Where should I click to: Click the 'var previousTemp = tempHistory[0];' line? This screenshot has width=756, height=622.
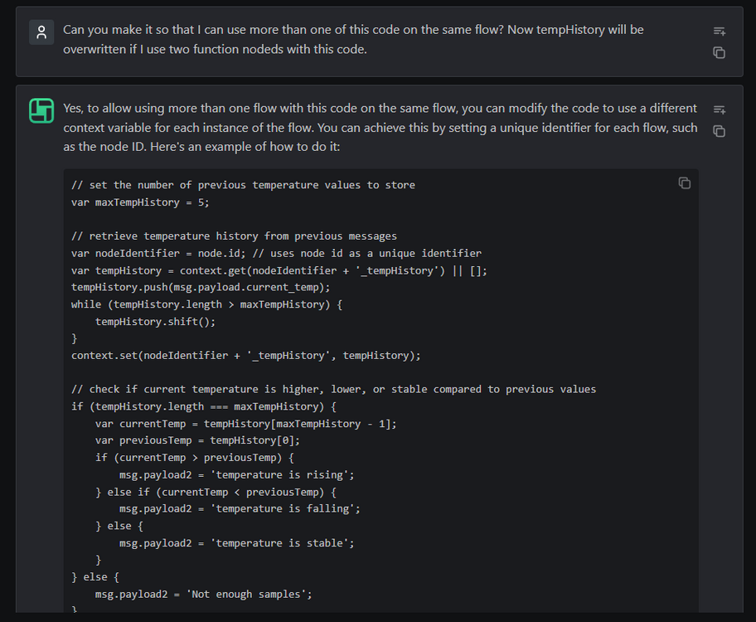point(197,440)
